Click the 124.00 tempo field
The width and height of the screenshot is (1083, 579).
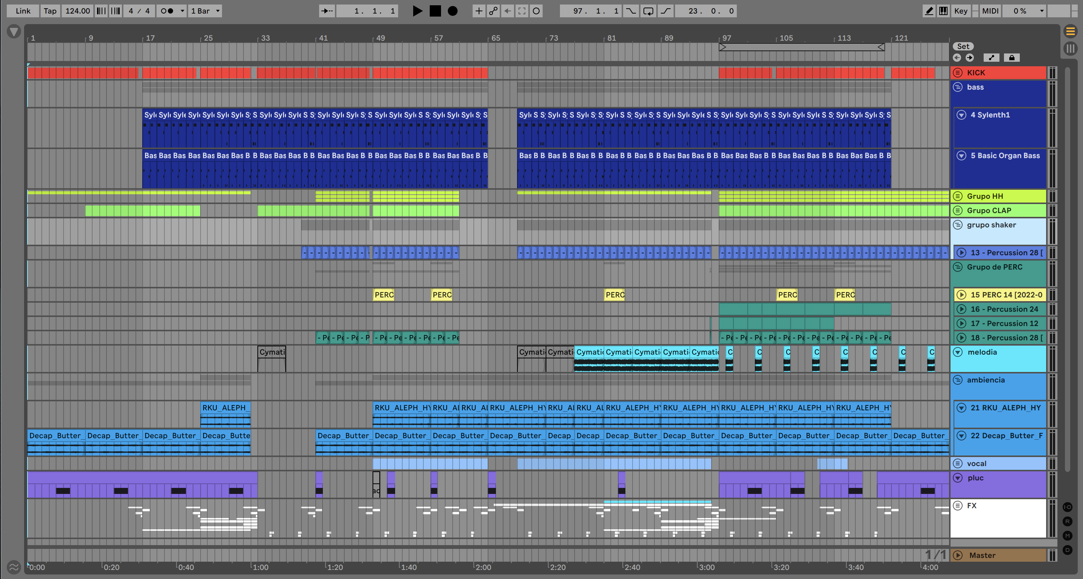coord(78,11)
